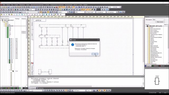Select the line drawing tool in bottom toolbar
The image size is (169, 95).
(x=2, y=91)
